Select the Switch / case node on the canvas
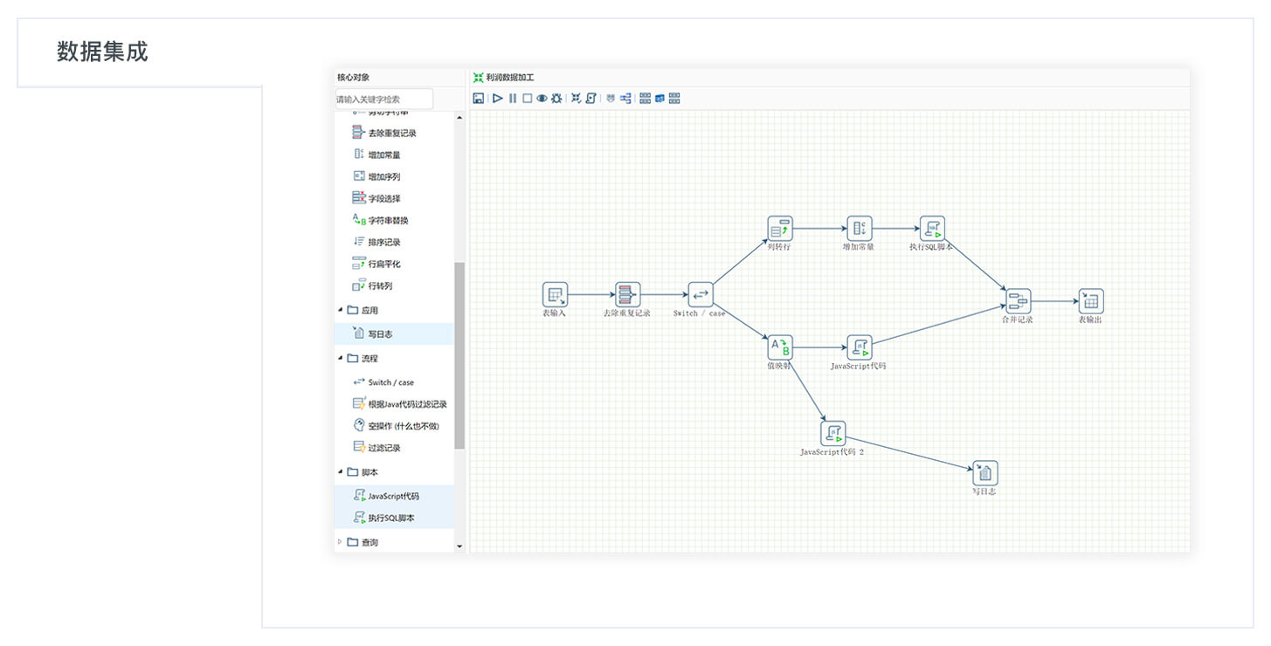The image size is (1271, 646). [x=701, y=295]
